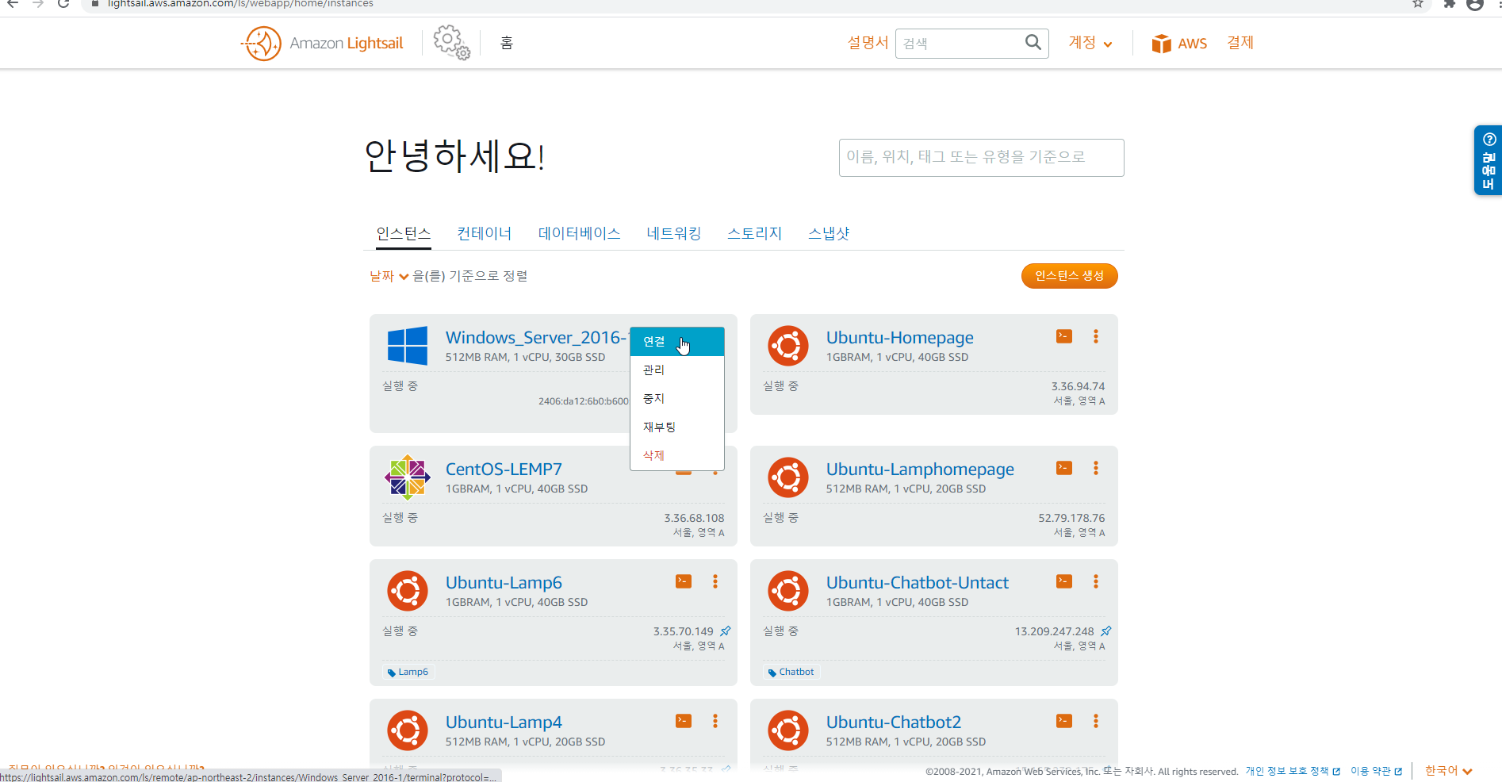This screenshot has height=782, width=1502.
Task: Focus the instance filter search field
Action: 981,158
